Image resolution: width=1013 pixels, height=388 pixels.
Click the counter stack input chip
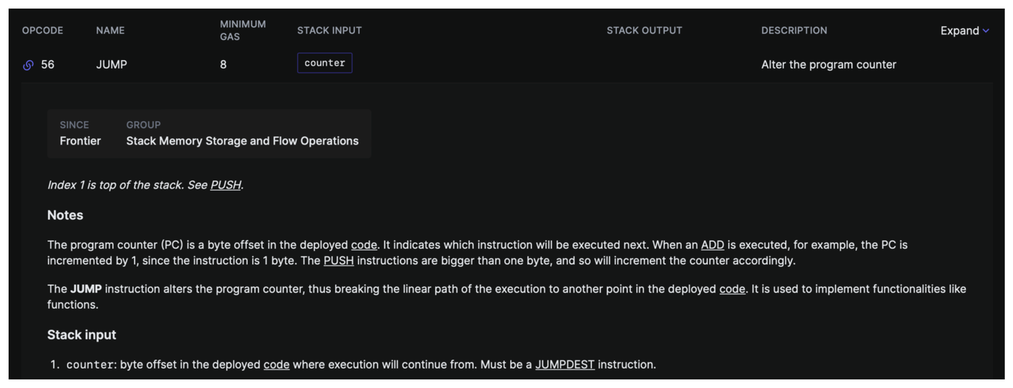(325, 63)
